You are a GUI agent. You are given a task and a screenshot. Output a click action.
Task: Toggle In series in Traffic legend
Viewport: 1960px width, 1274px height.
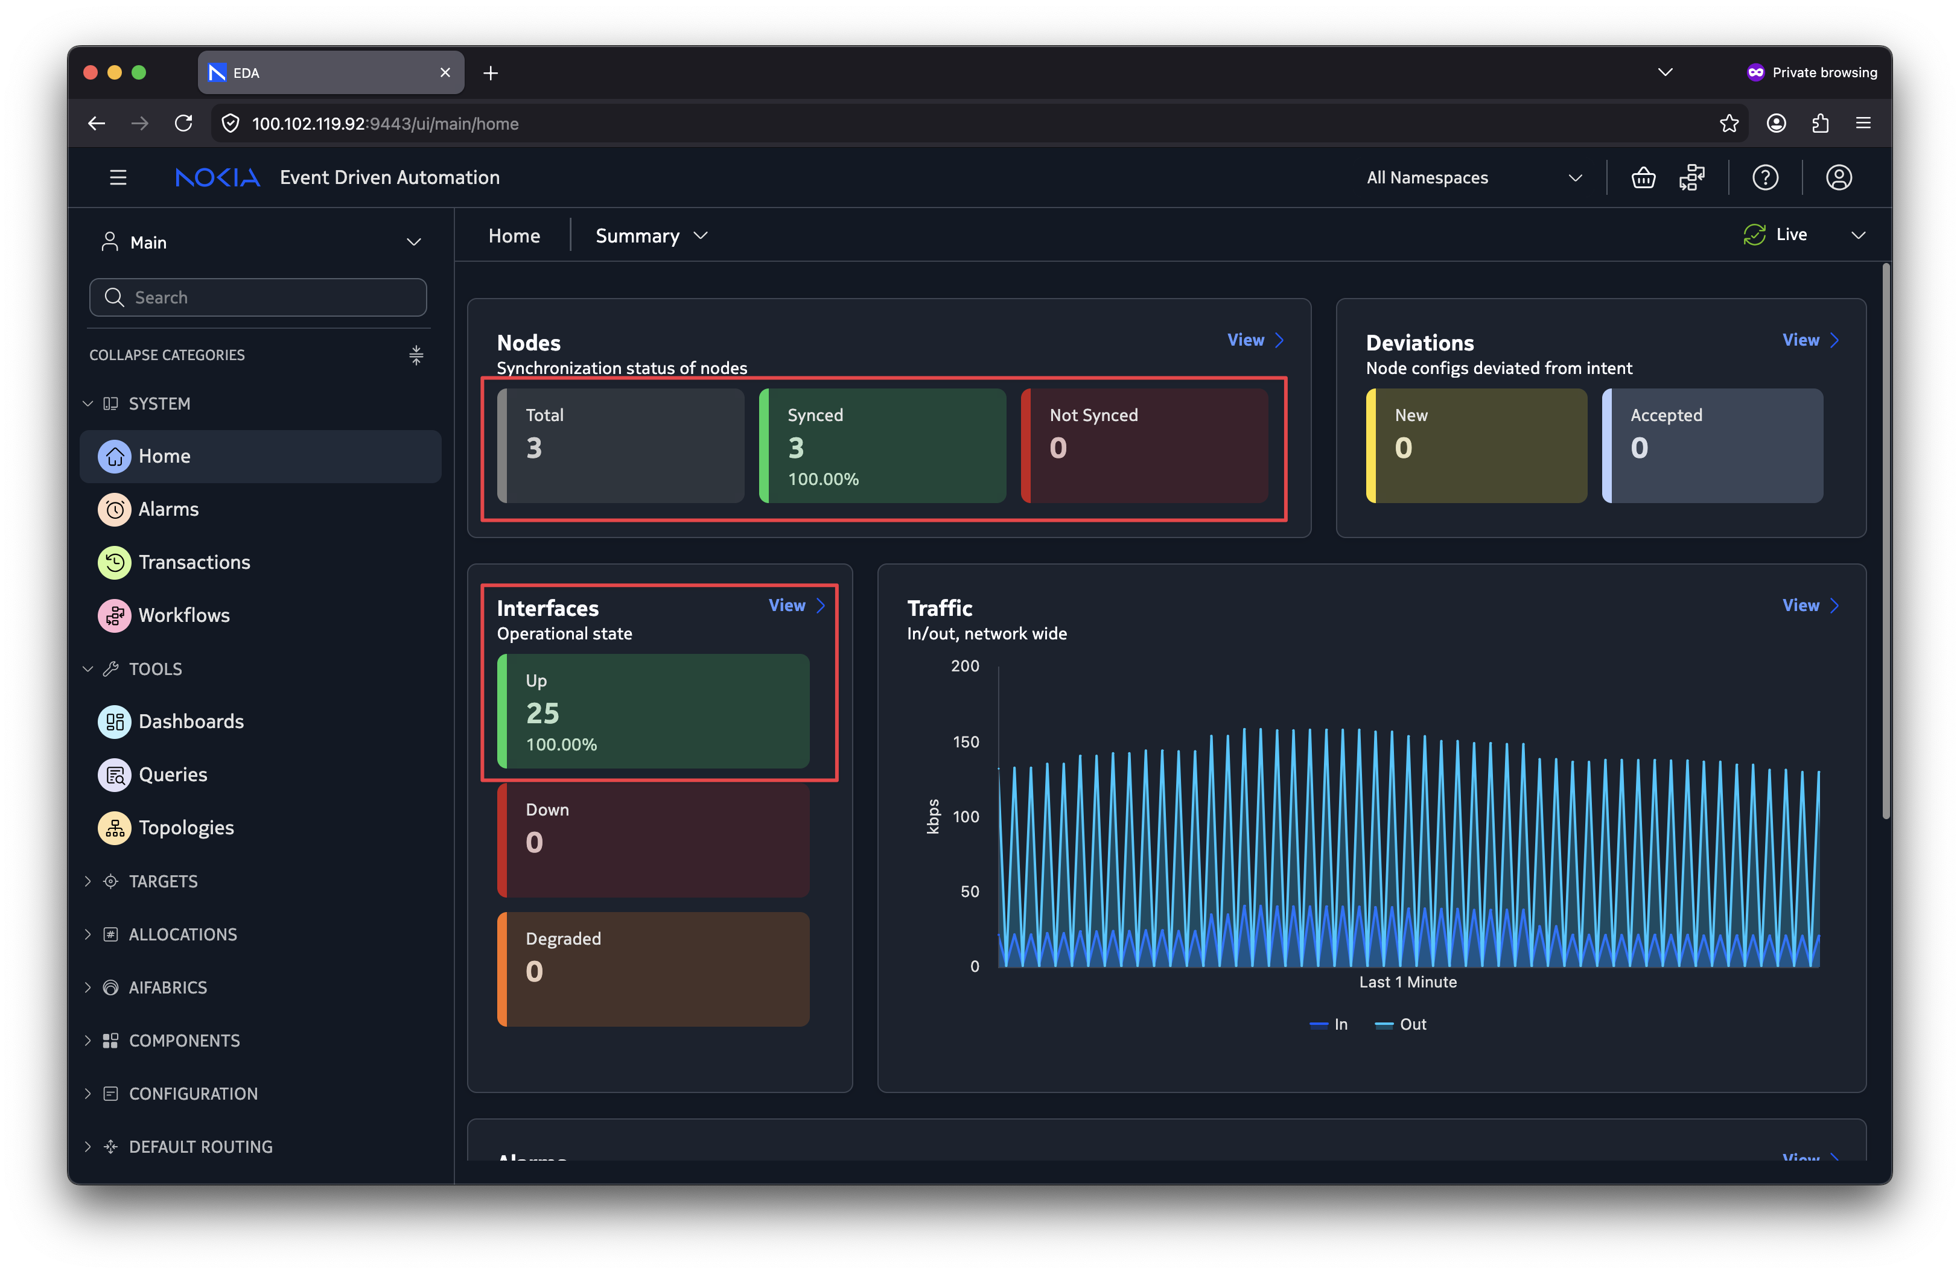[1328, 1024]
